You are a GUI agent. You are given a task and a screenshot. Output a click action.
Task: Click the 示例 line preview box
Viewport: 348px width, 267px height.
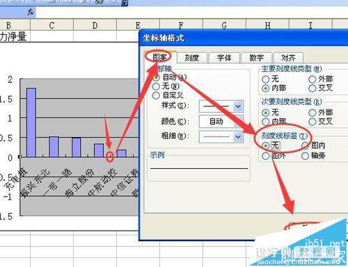[199, 168]
